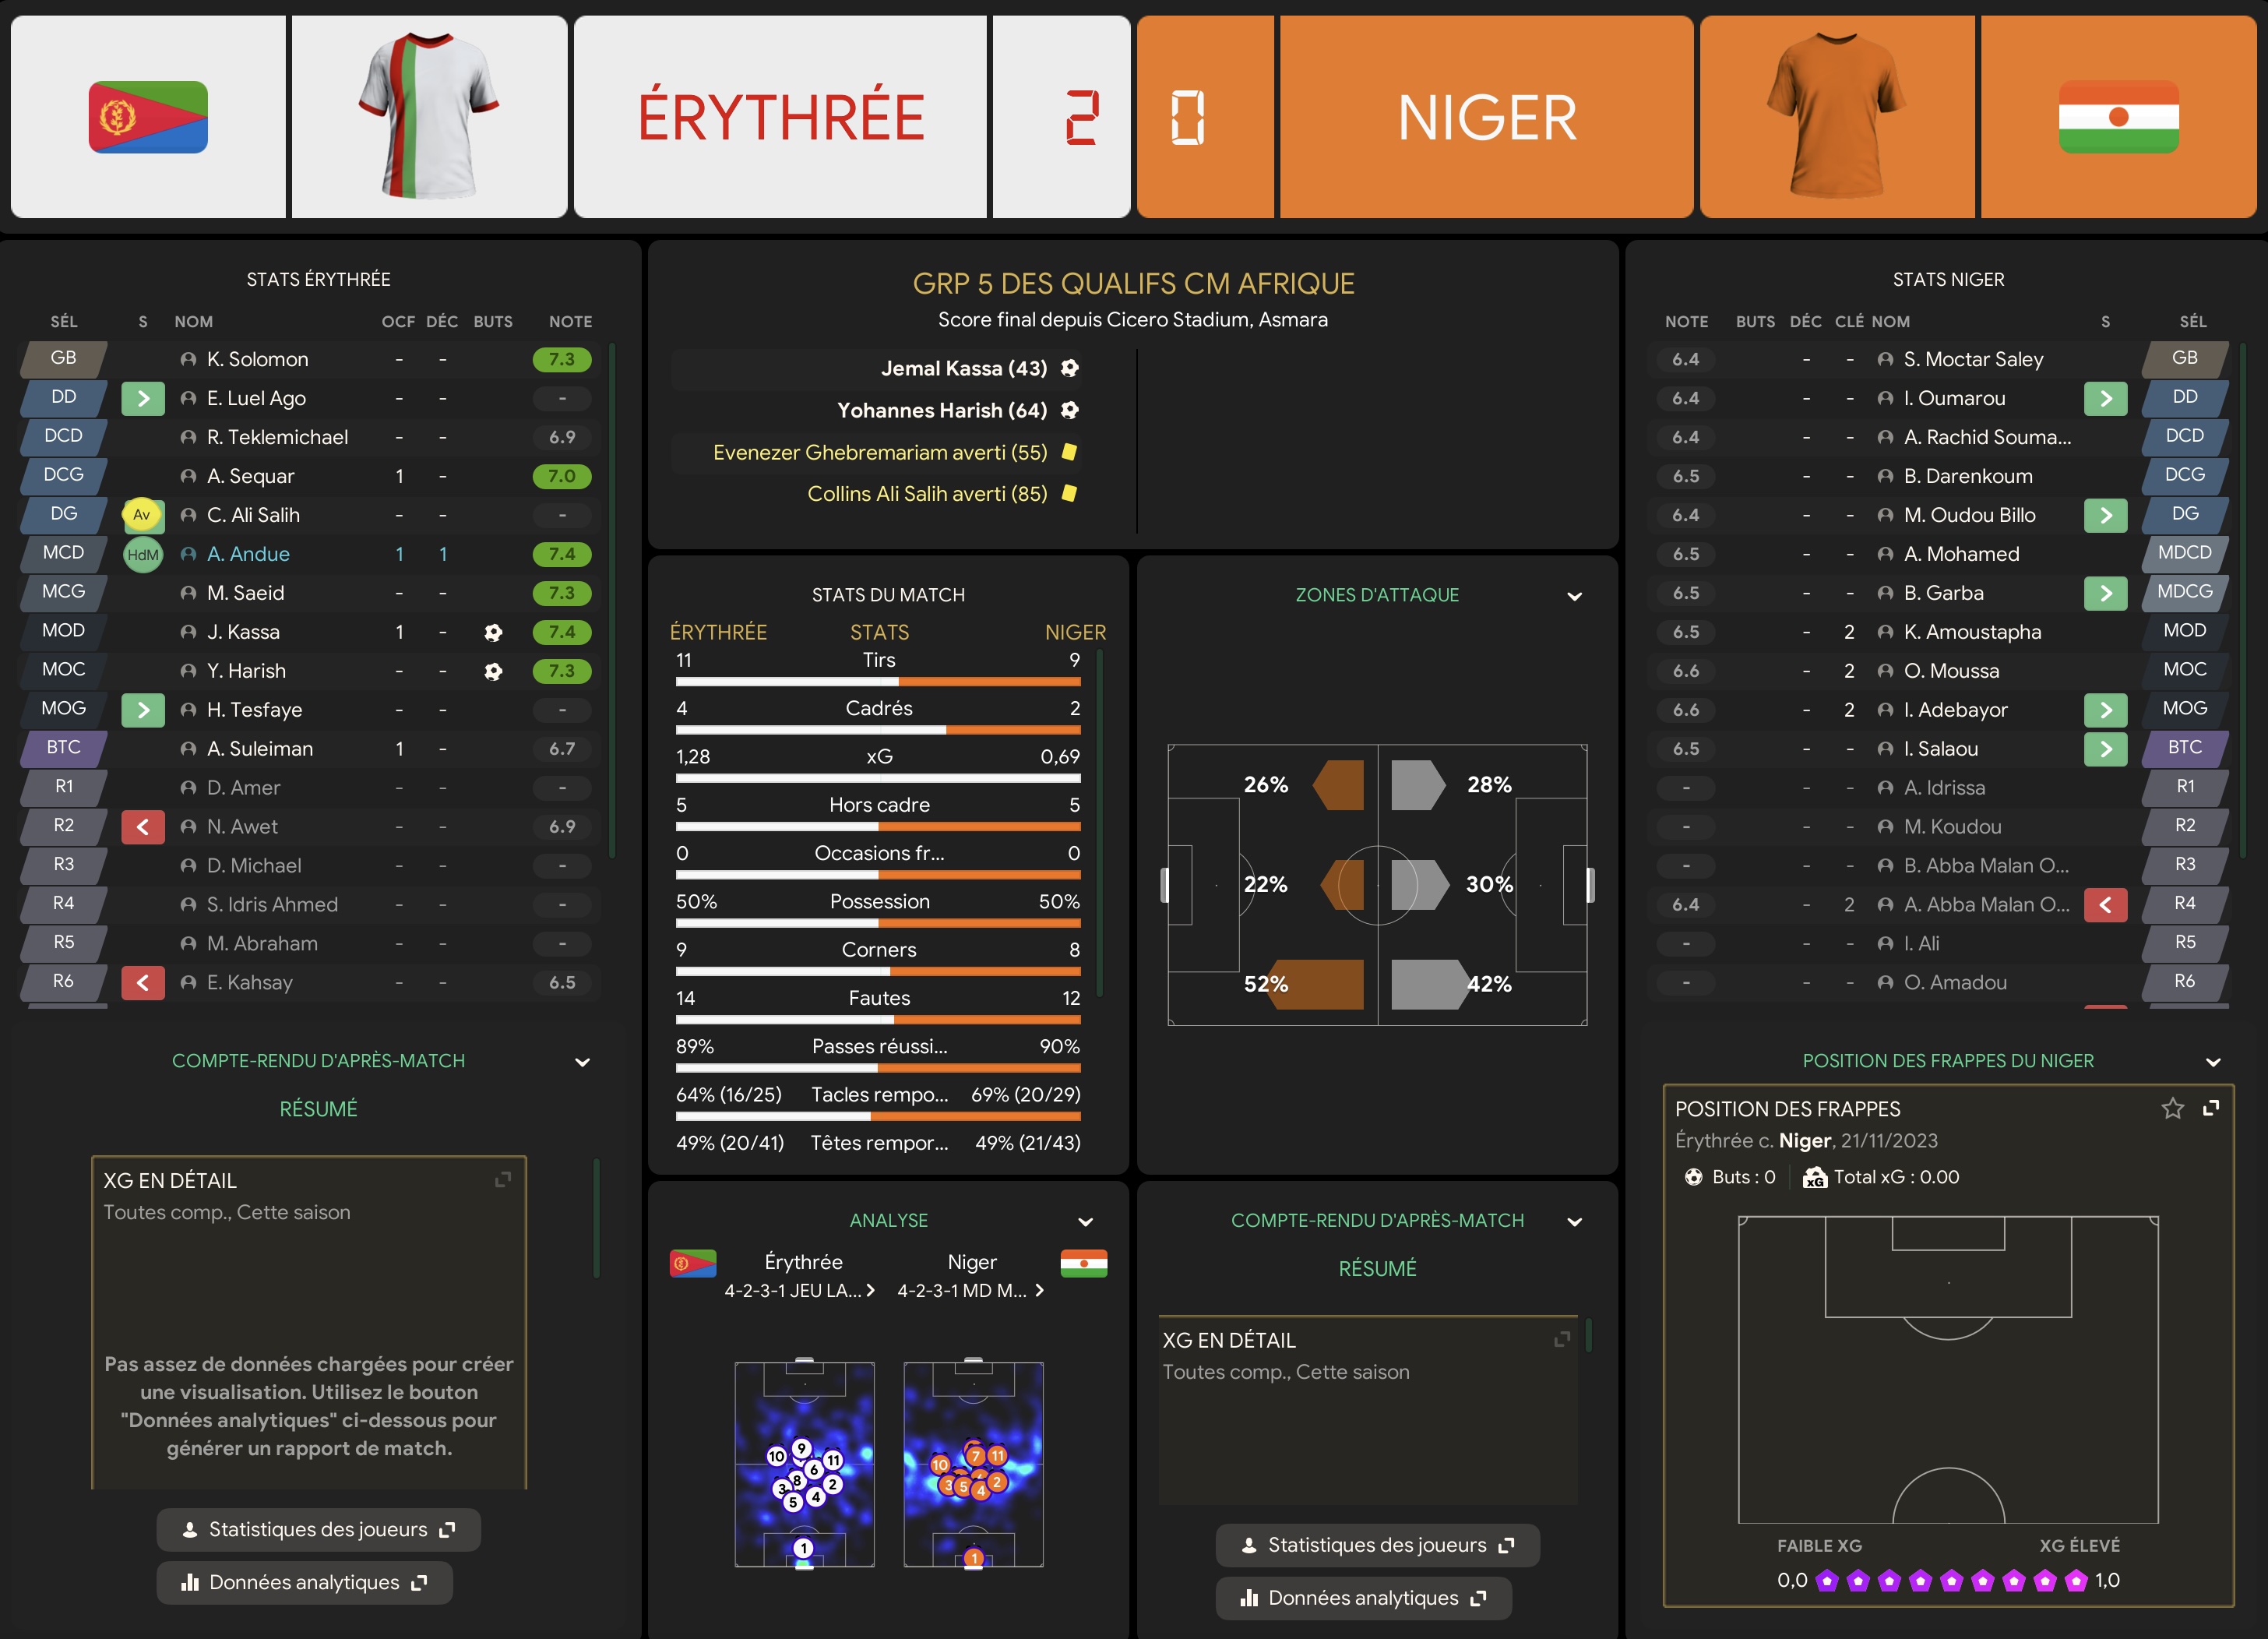Click substitution arrow beside I. Oumarou
Viewport: 2268px width, 1639px height.
2105,399
